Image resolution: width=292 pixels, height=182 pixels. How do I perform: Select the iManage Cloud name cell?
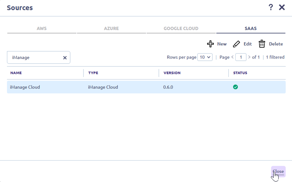25,87
